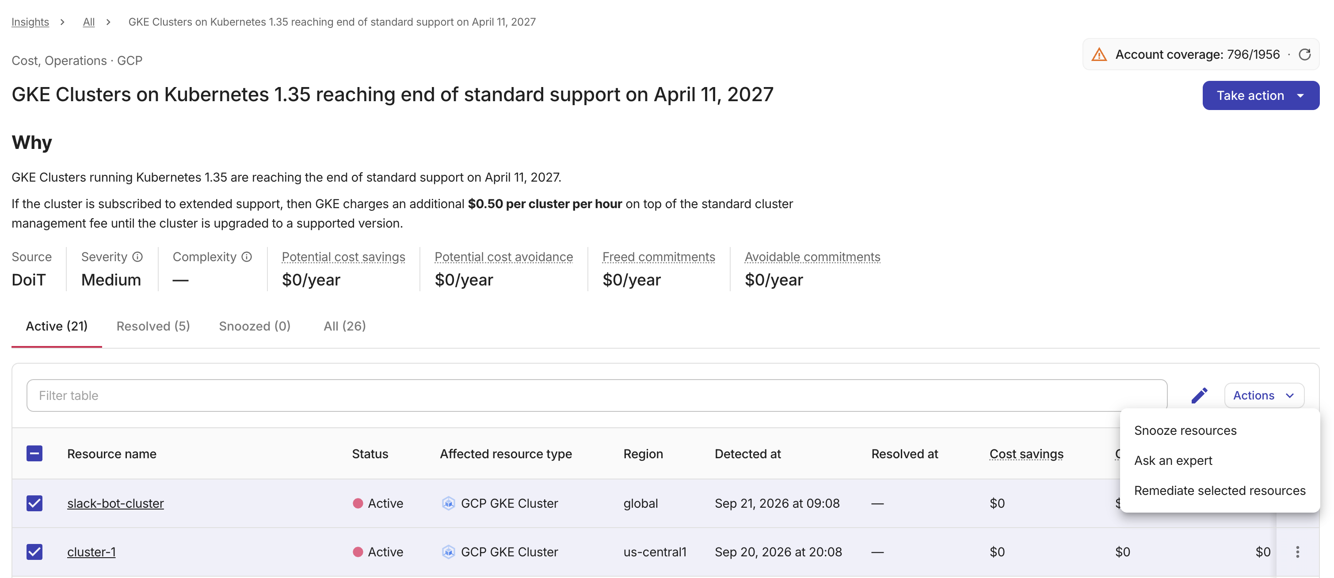Click the 'Sep 21, 2026 at 09:08' cell
Viewport: 1334px width, 578px height.
(777, 503)
